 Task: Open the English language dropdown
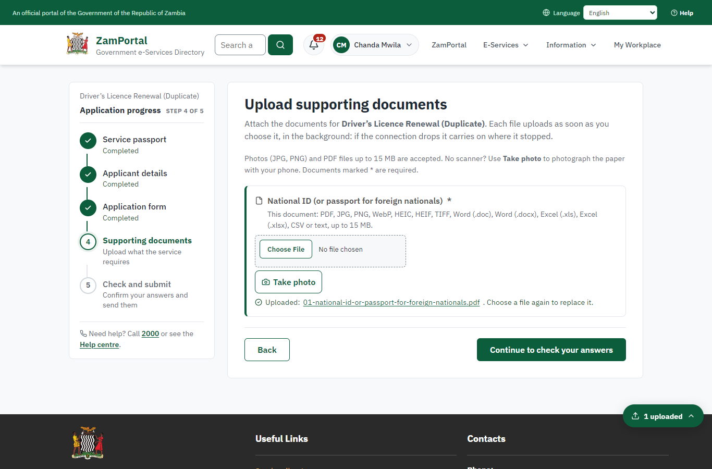click(620, 13)
